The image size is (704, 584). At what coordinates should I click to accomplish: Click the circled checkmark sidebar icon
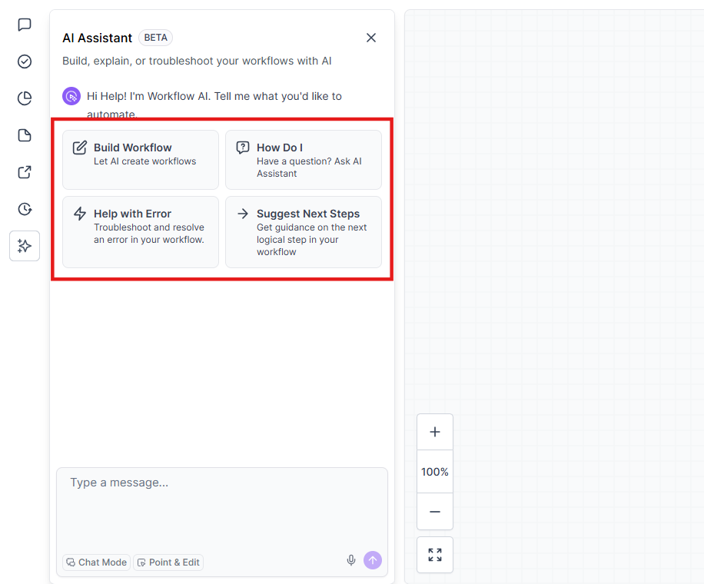[25, 61]
